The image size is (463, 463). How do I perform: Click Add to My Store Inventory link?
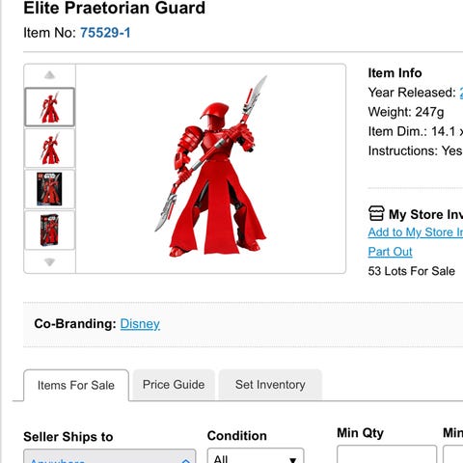[x=416, y=232]
